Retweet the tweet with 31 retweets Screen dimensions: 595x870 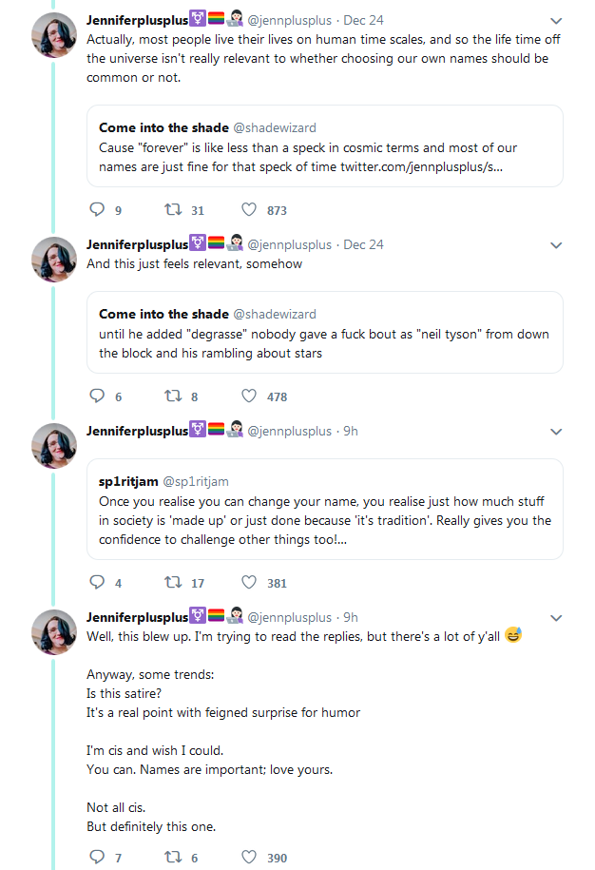click(x=173, y=210)
